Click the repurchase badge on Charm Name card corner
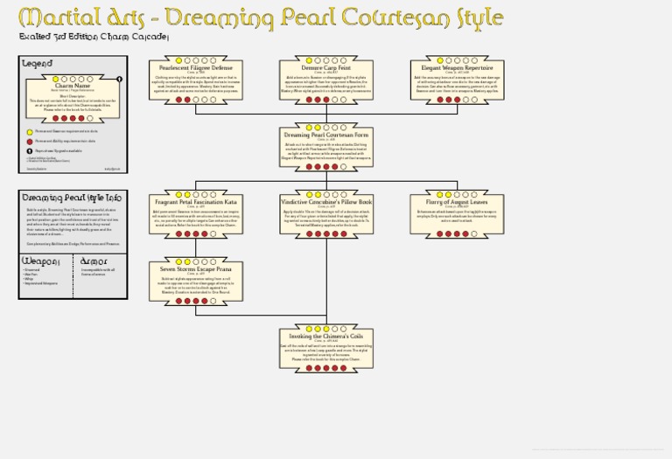Screen dimensions: 672x459 pos(120,80)
